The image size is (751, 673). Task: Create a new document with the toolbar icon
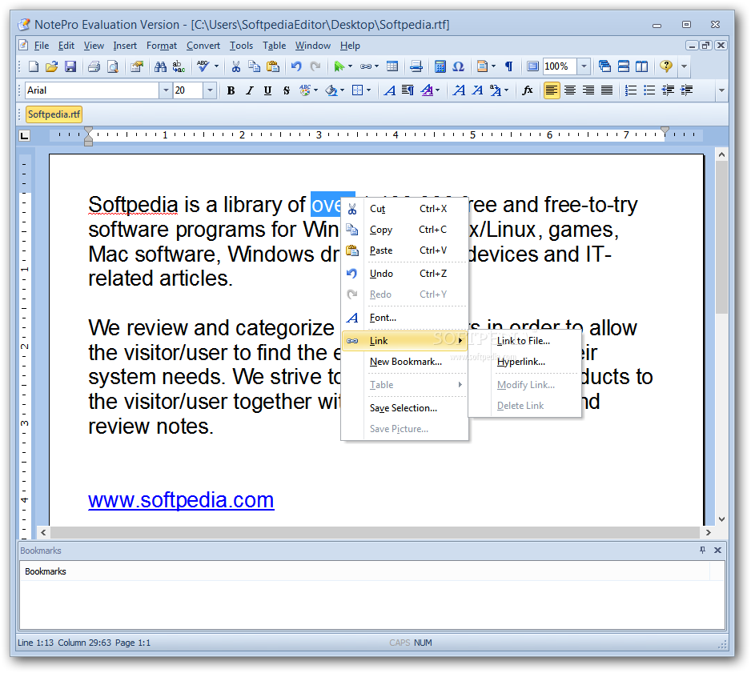click(x=33, y=66)
